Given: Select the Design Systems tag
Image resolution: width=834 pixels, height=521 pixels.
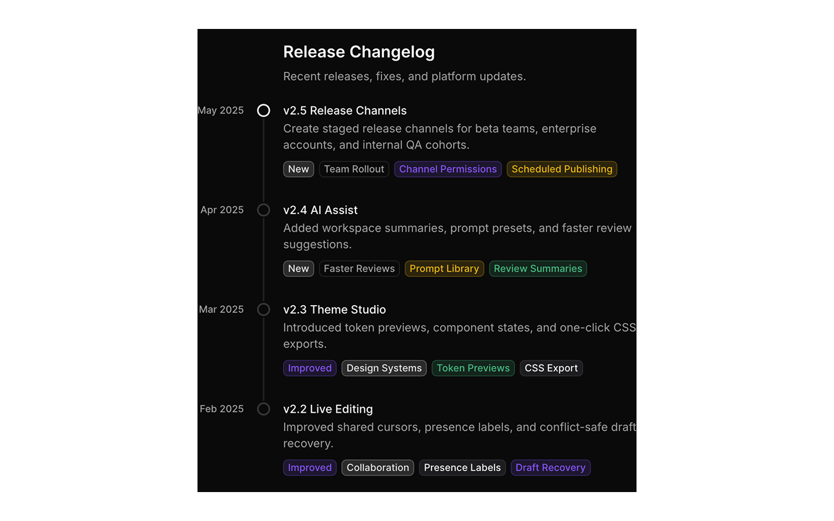Looking at the screenshot, I should tap(384, 368).
